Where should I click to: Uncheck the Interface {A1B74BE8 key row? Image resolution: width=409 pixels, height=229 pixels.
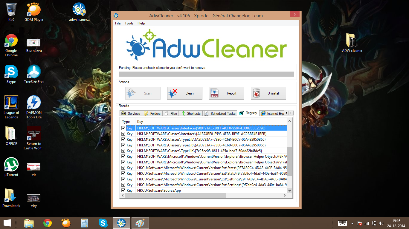click(123, 134)
